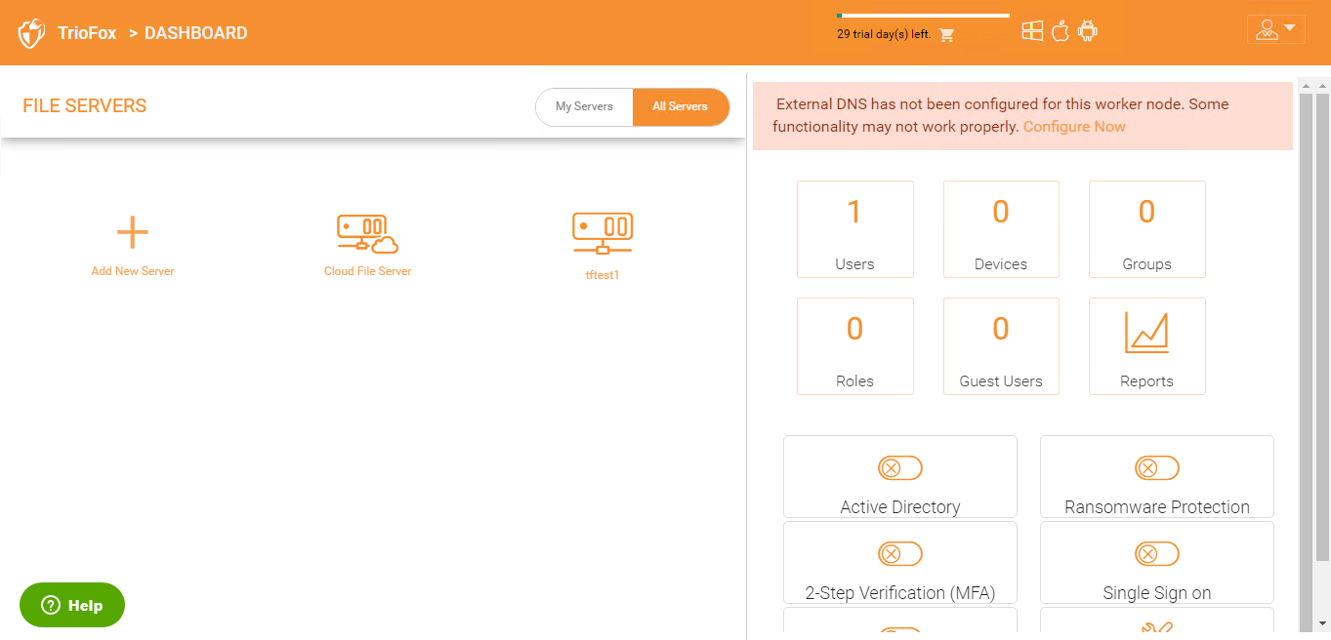Open the Users count tile
Image resolution: width=1331 pixels, height=640 pixels.
pyautogui.click(x=855, y=229)
